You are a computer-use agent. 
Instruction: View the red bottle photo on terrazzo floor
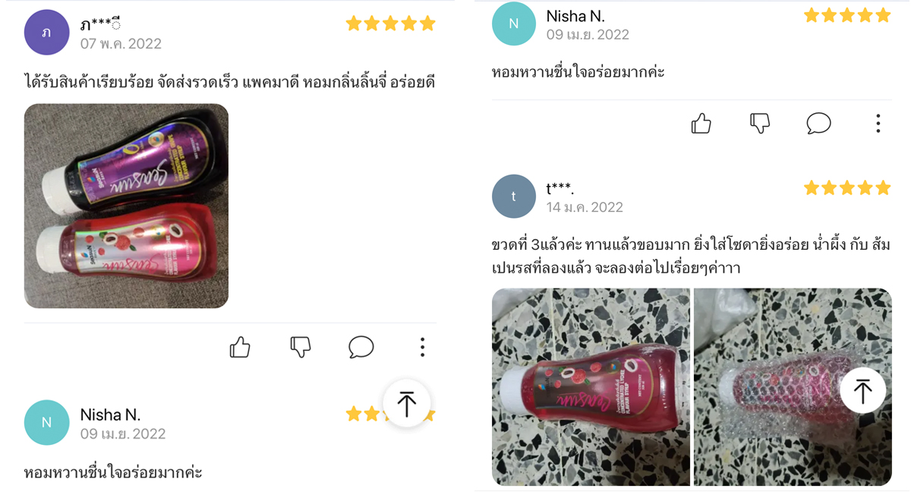[x=591, y=386]
